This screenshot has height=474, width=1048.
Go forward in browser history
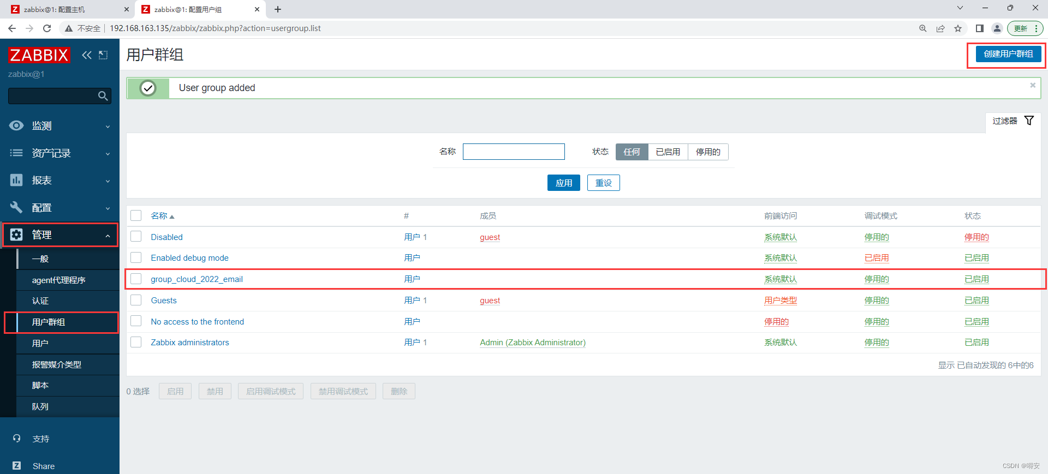point(29,28)
